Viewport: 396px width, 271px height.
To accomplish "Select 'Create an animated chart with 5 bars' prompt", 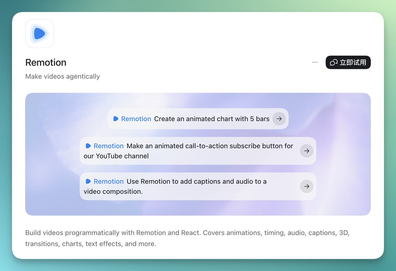I will 198,119.
